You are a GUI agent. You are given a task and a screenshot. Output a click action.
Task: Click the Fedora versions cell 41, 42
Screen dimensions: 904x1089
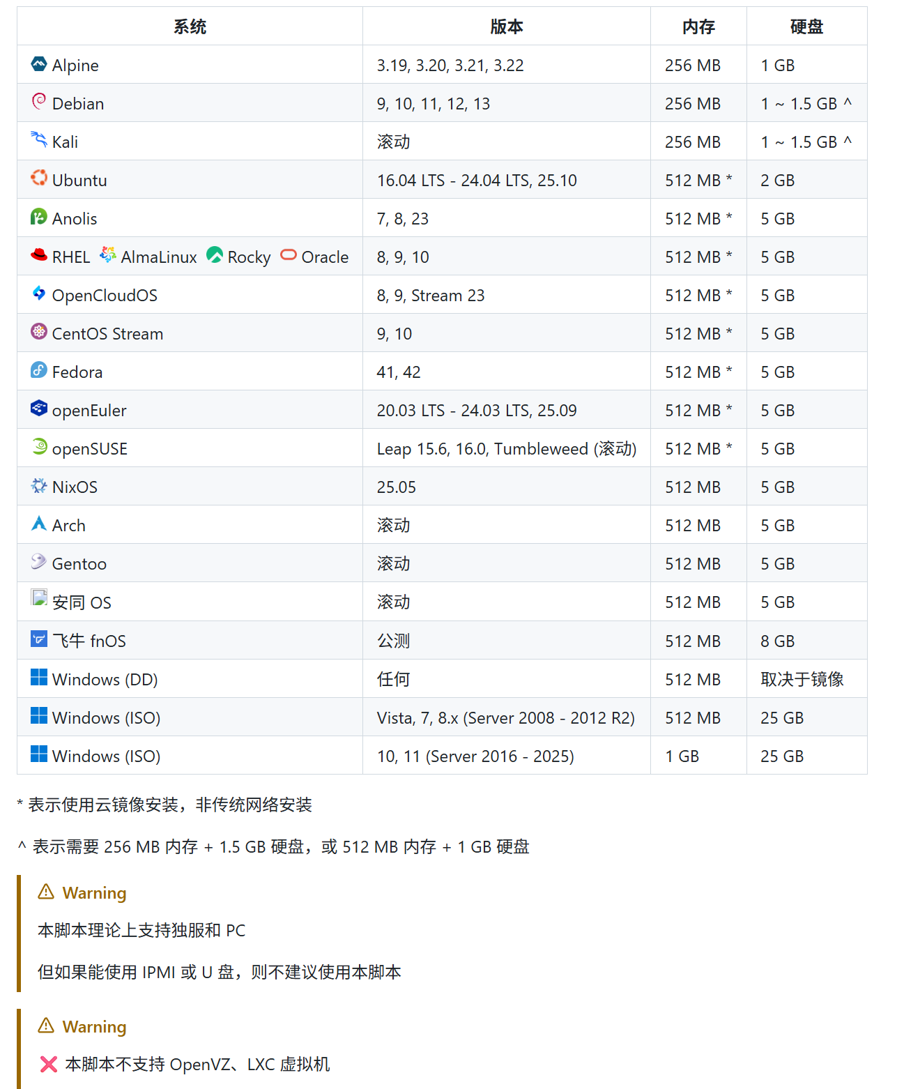pyautogui.click(x=507, y=372)
